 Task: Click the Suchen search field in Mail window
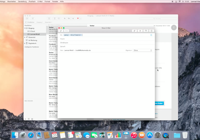pos(158,18)
